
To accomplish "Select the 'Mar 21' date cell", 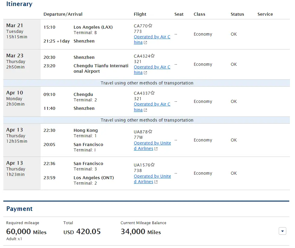I will 22,34.
